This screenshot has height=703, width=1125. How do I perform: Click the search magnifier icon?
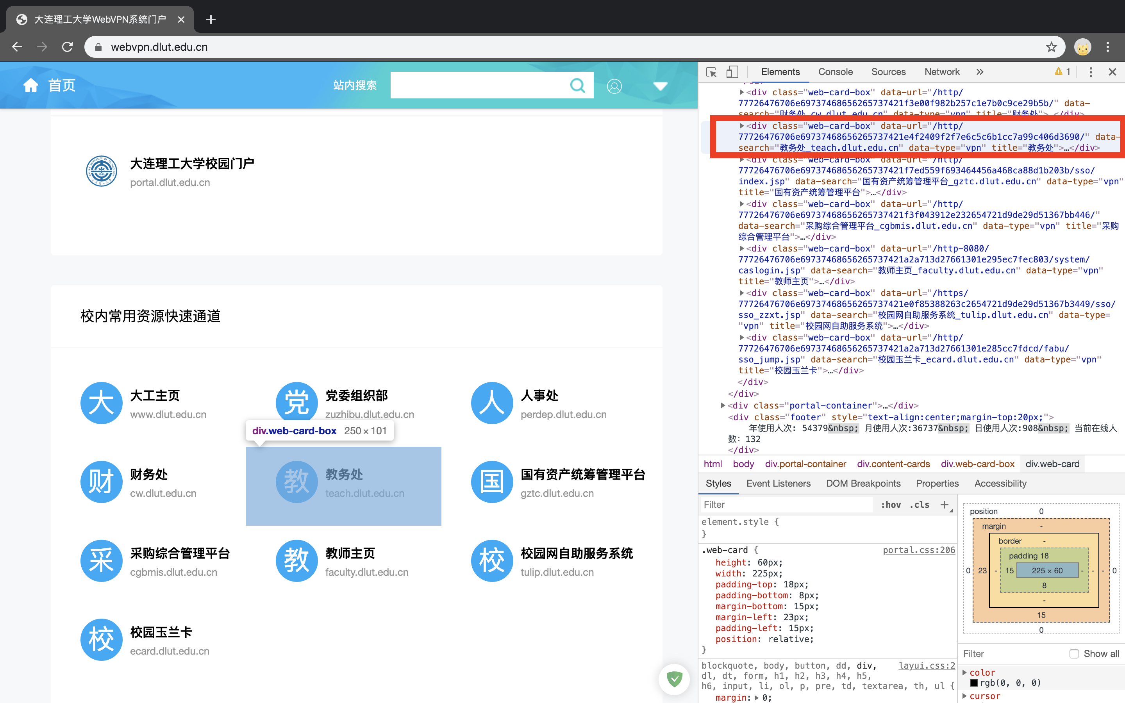tap(577, 86)
